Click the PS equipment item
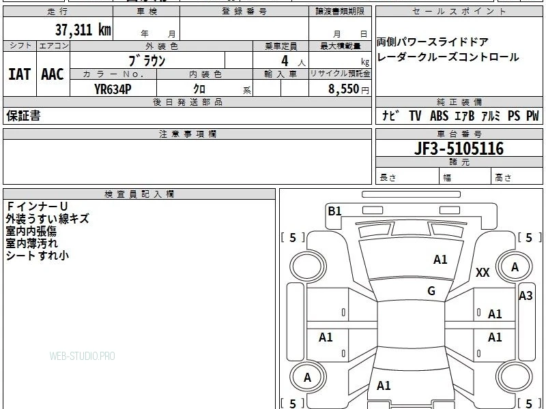Image resolution: width=546 pixels, height=409 pixels. [514, 115]
